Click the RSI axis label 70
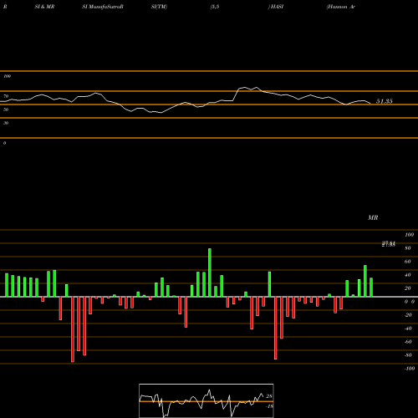The image size is (418, 418). 6,96
